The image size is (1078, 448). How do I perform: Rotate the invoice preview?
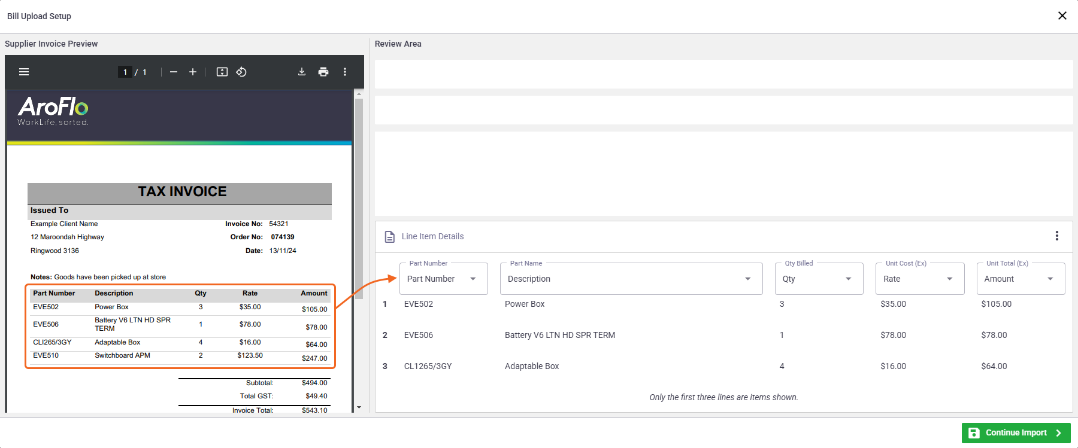(x=241, y=72)
